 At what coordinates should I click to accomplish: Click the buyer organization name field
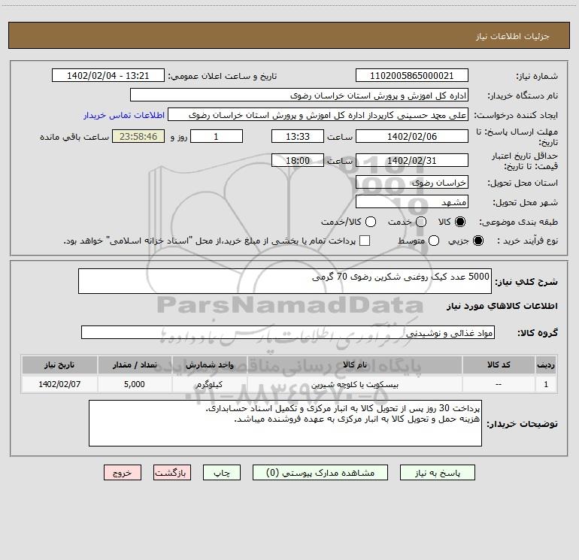[x=299, y=95]
